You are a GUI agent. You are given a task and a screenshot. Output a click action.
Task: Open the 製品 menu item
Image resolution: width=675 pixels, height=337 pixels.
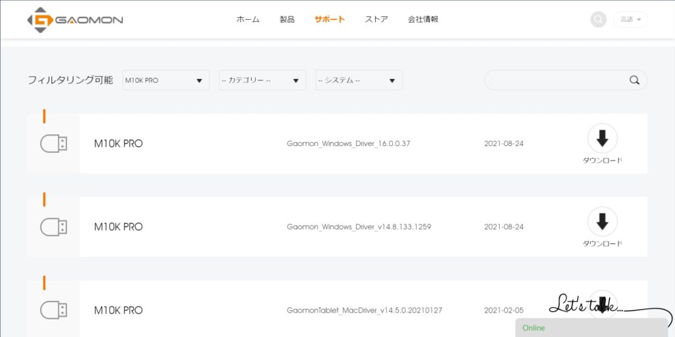point(287,19)
